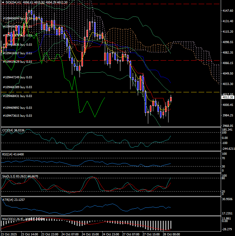
Task: Click the 27 Oct 07:00 time label
Action: tap(130, 234)
